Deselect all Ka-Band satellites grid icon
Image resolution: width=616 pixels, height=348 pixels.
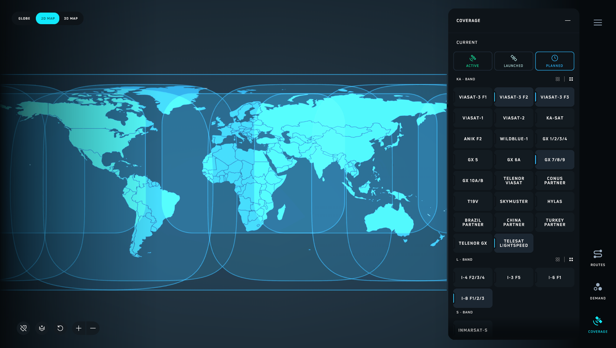pos(557,79)
